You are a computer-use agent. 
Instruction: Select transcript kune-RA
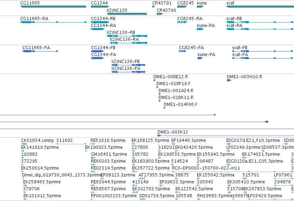click(200, 29)
